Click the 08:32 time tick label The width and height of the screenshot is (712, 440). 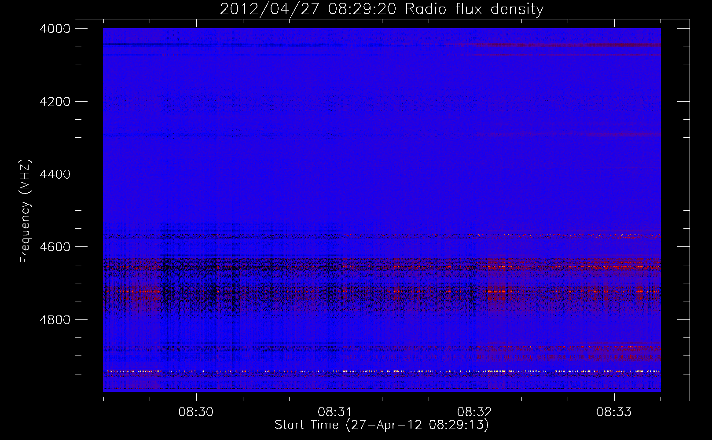pos(474,412)
